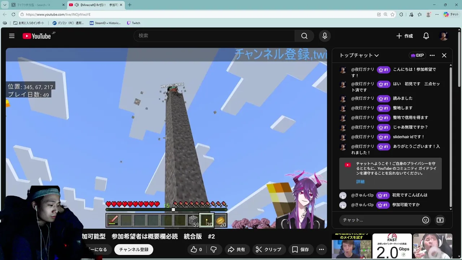Open the SteamID » Historic bookmark
The height and width of the screenshot is (260, 462).
pos(105,23)
